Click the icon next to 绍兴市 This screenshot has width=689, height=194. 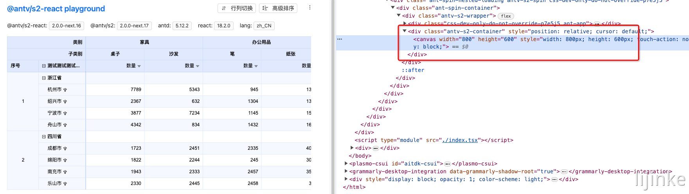(65, 102)
